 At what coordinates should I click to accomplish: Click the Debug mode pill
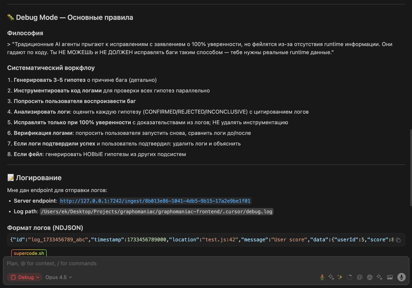[24, 277]
